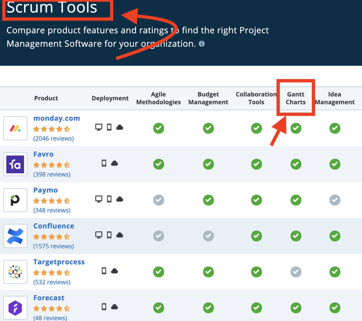Click Forecast Idea Management checkmark
The height and width of the screenshot is (321, 362).
coord(335,307)
